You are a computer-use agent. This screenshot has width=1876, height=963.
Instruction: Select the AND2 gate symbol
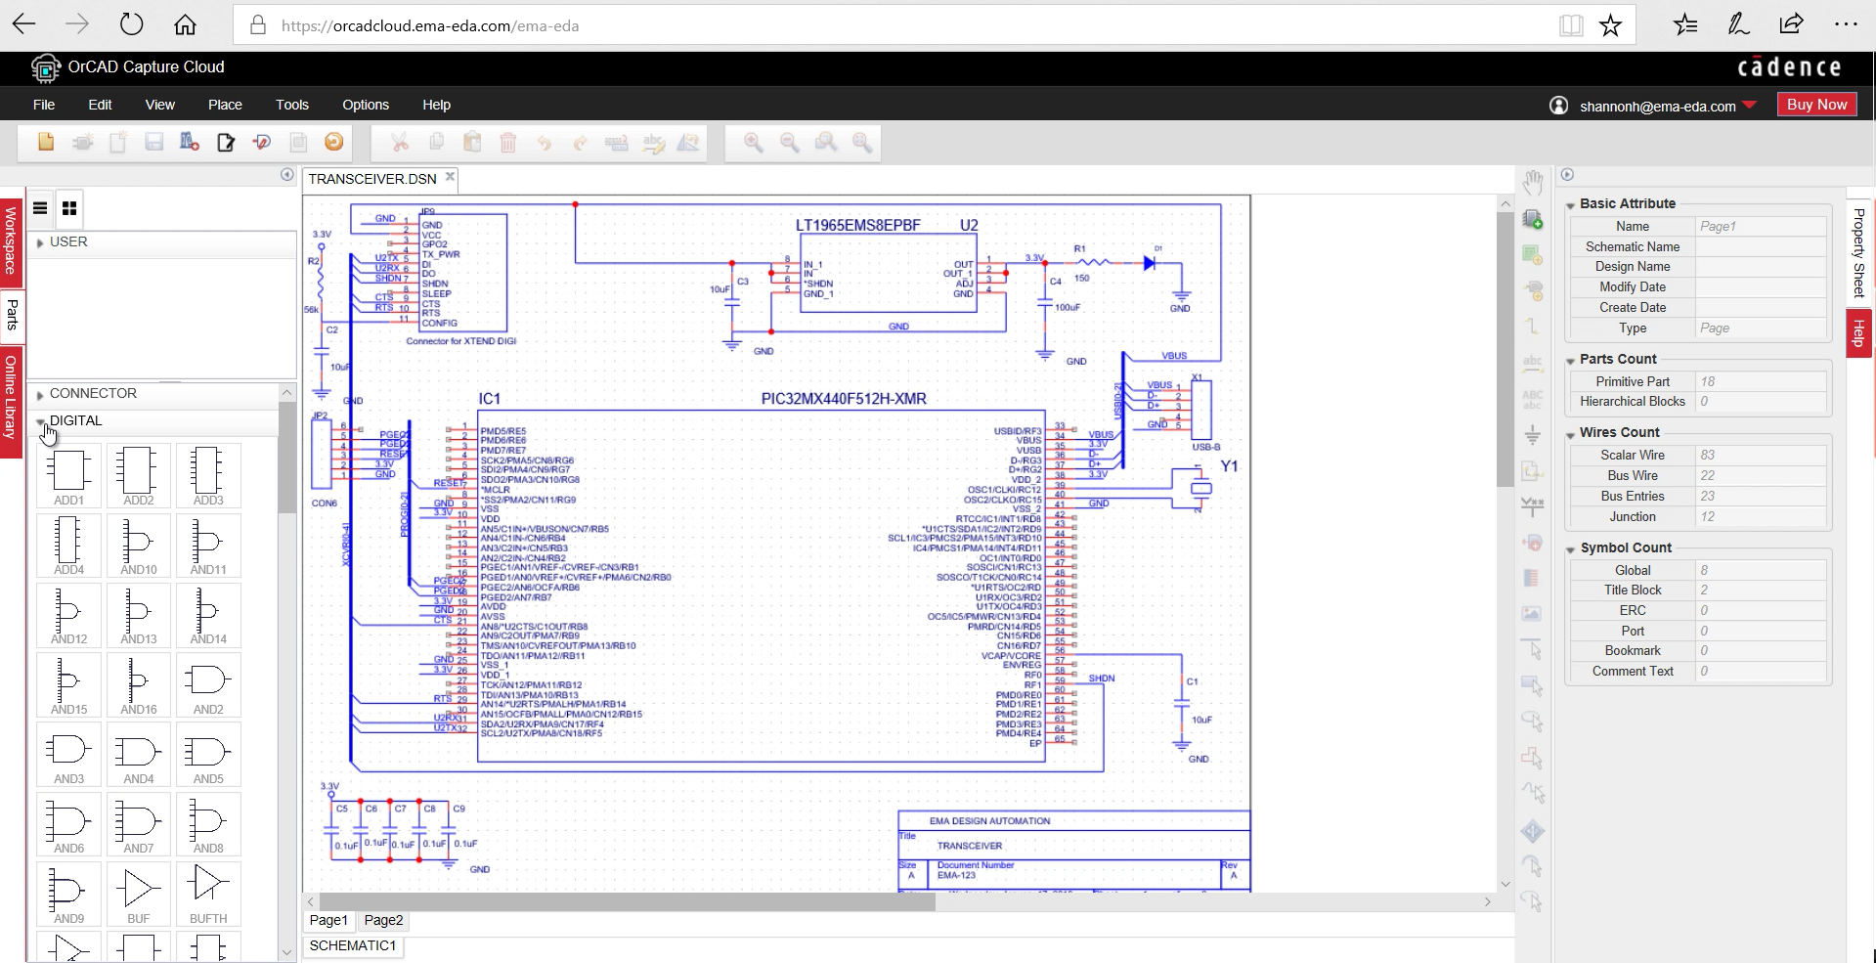point(208,684)
